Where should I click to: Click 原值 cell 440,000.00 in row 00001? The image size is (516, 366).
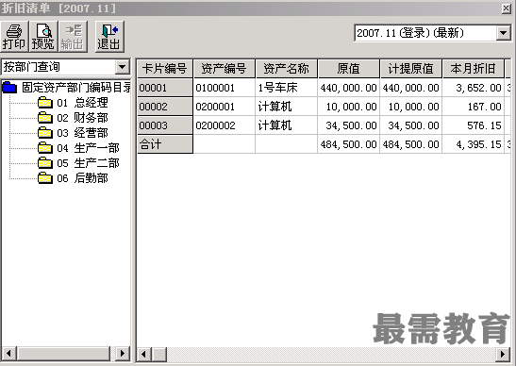348,88
